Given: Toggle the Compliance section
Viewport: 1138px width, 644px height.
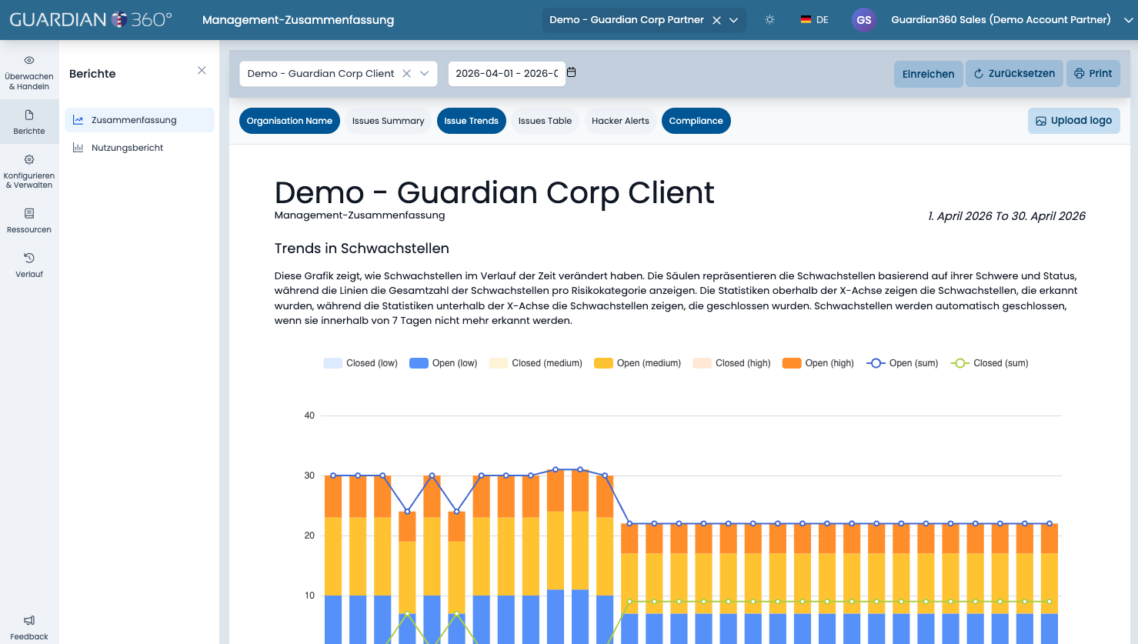Looking at the screenshot, I should [x=696, y=121].
